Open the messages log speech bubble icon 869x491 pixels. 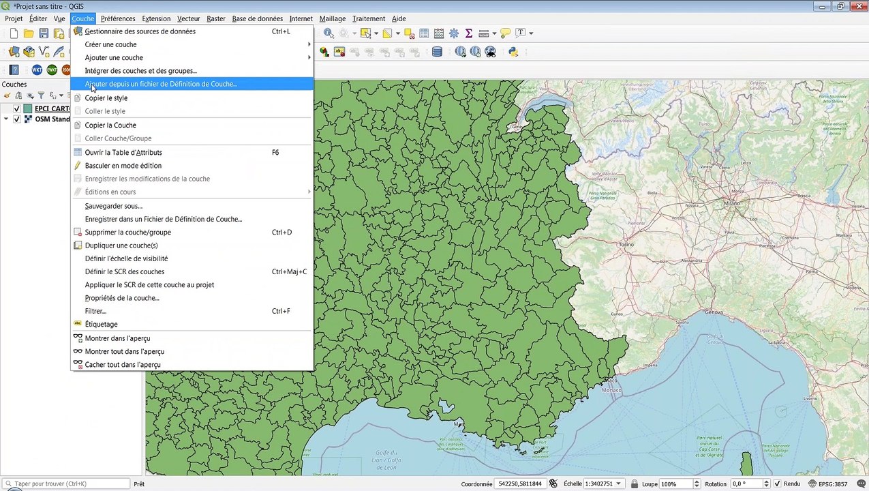(x=860, y=484)
